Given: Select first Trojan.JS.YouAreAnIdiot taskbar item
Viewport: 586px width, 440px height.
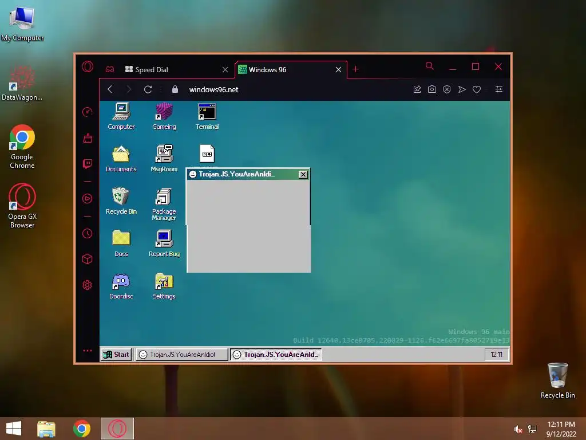Looking at the screenshot, I should point(181,354).
